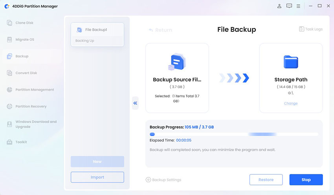Maximize the 4DDiG window
This screenshot has height=195, width=334.
pyautogui.click(x=319, y=6)
